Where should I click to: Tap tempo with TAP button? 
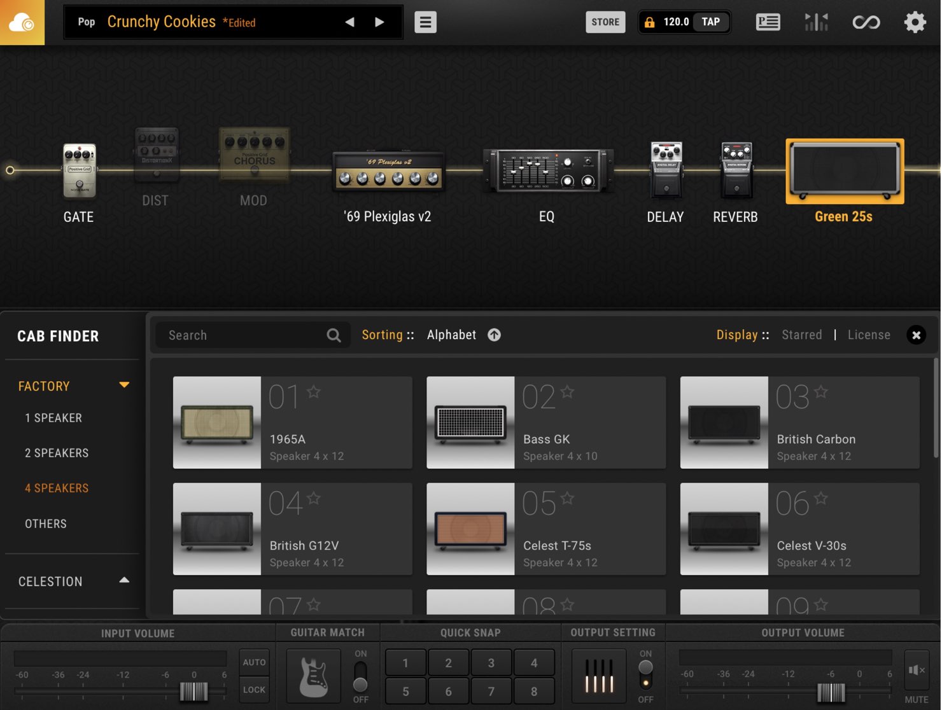[x=710, y=22]
